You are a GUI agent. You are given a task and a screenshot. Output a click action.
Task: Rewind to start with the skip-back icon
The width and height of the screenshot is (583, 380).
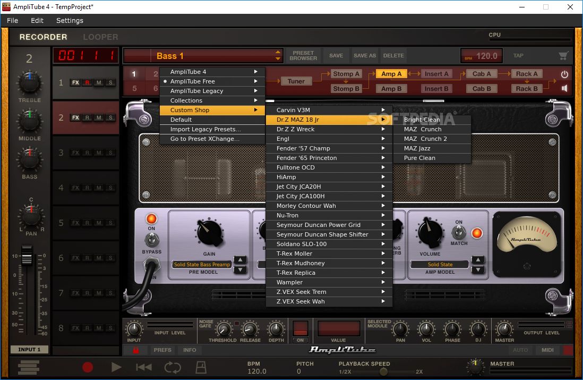point(144,367)
